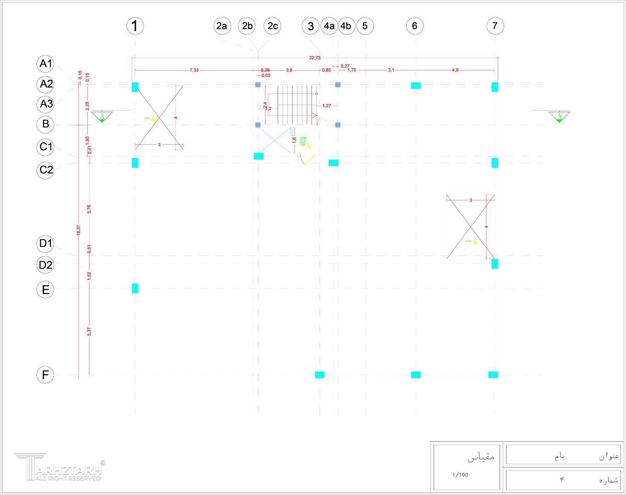
Task: Click the cyan column on row E
Action: (135, 288)
